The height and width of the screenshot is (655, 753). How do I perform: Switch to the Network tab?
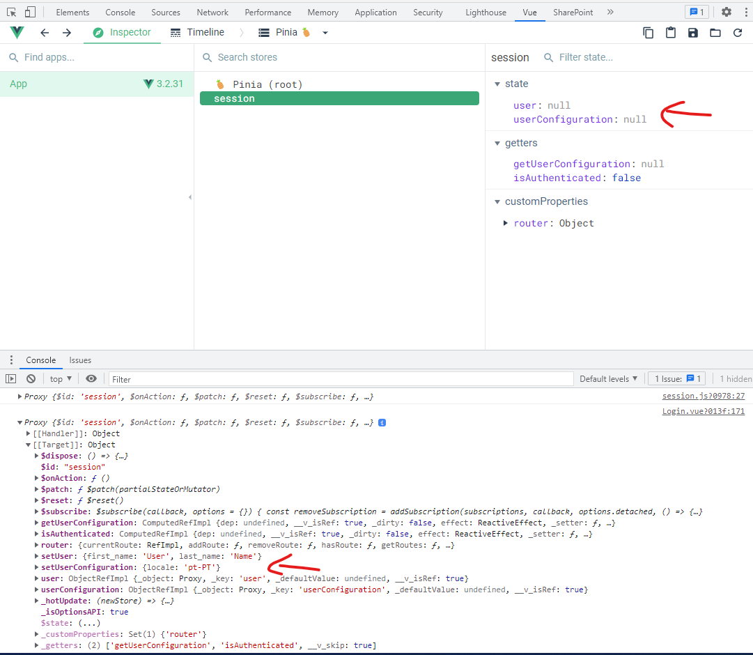(x=212, y=12)
